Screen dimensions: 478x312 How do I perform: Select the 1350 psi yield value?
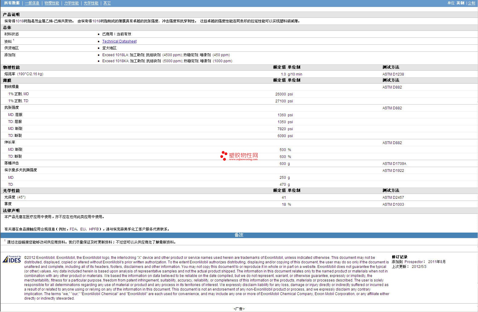tap(285, 122)
